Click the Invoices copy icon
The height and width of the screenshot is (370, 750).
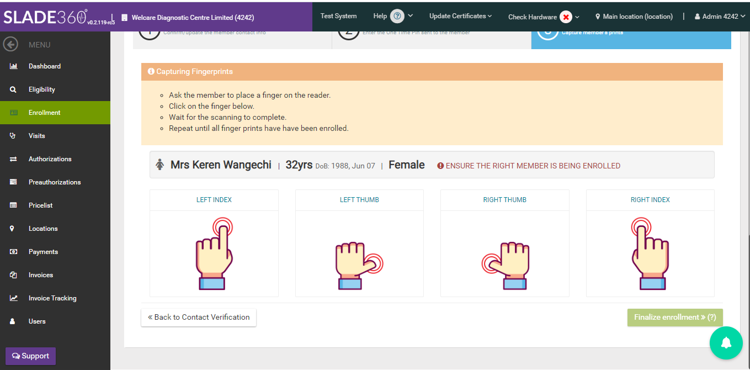click(13, 275)
